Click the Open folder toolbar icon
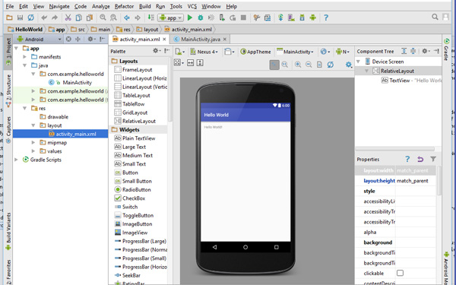The height and width of the screenshot is (285, 456). (9, 17)
